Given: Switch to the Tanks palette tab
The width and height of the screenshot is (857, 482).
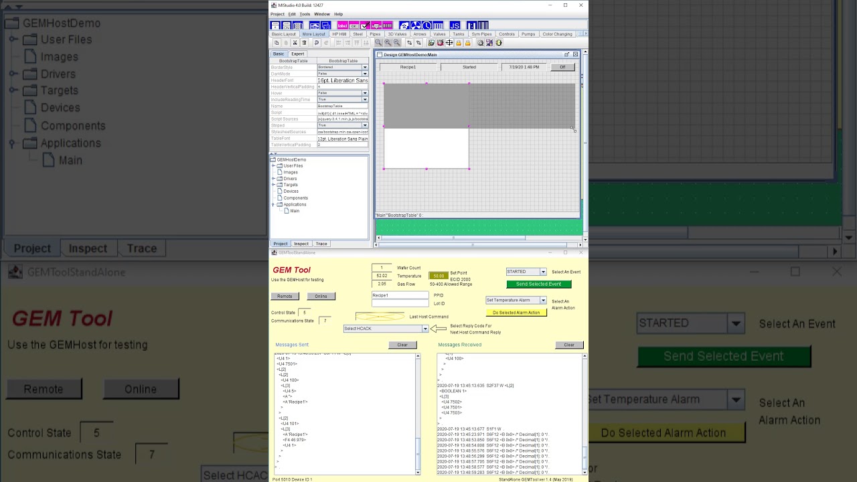Looking at the screenshot, I should coord(458,34).
